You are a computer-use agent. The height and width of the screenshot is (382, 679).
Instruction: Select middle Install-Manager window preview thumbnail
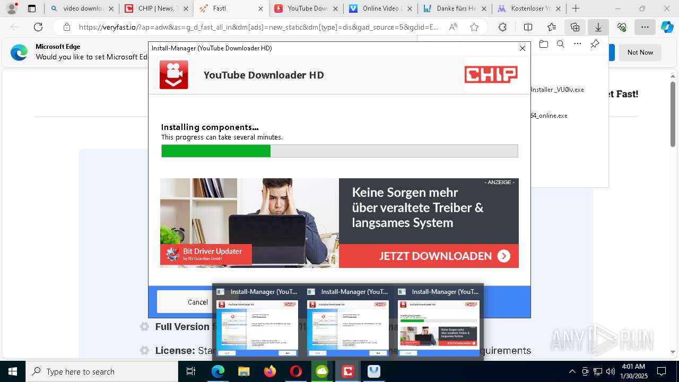point(348,328)
